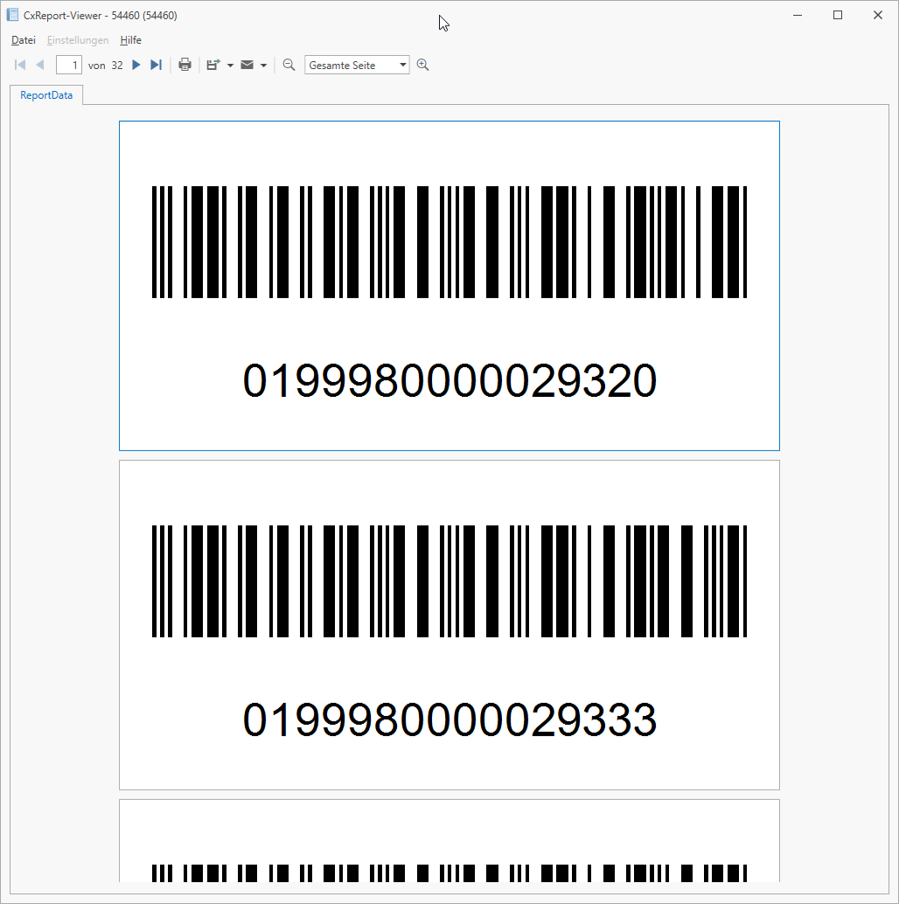
Task: Minimize the CxReport-Viewer window
Action: point(798,15)
